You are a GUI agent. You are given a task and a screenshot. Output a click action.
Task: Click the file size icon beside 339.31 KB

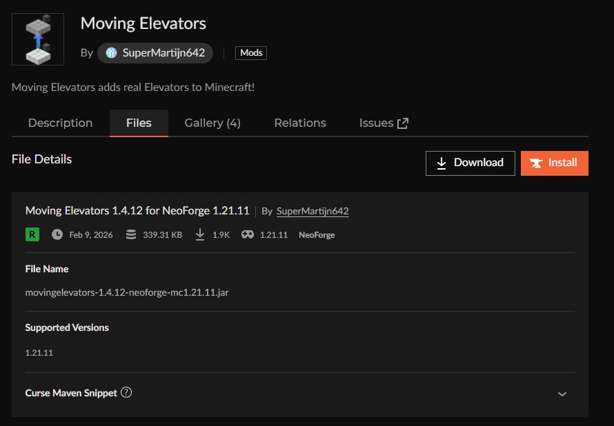pyautogui.click(x=130, y=234)
